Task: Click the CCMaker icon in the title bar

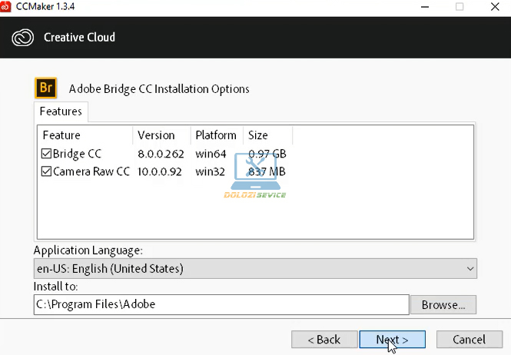Action: point(7,7)
